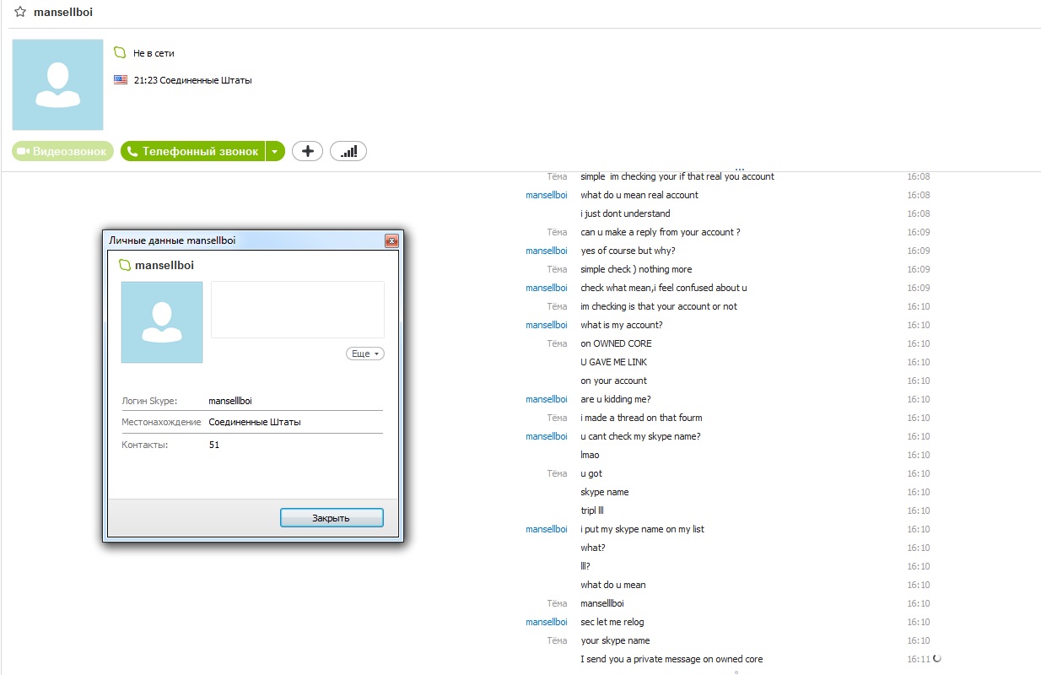Click the message "what is my account?"
Screen dimensions: 1041x675
coord(622,325)
